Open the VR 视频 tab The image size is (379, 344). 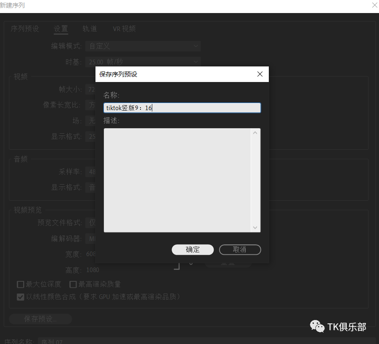124,29
